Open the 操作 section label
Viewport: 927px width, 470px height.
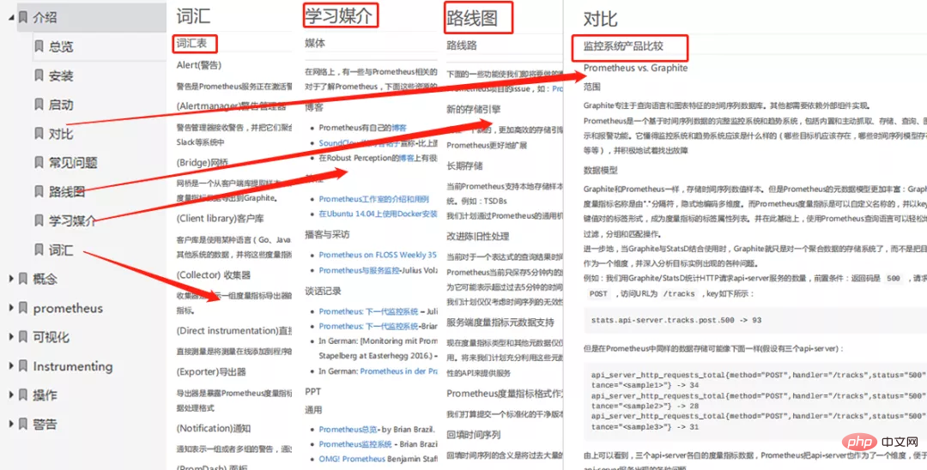(45, 395)
